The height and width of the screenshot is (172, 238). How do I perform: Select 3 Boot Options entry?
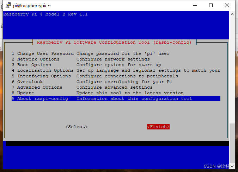point(116,65)
